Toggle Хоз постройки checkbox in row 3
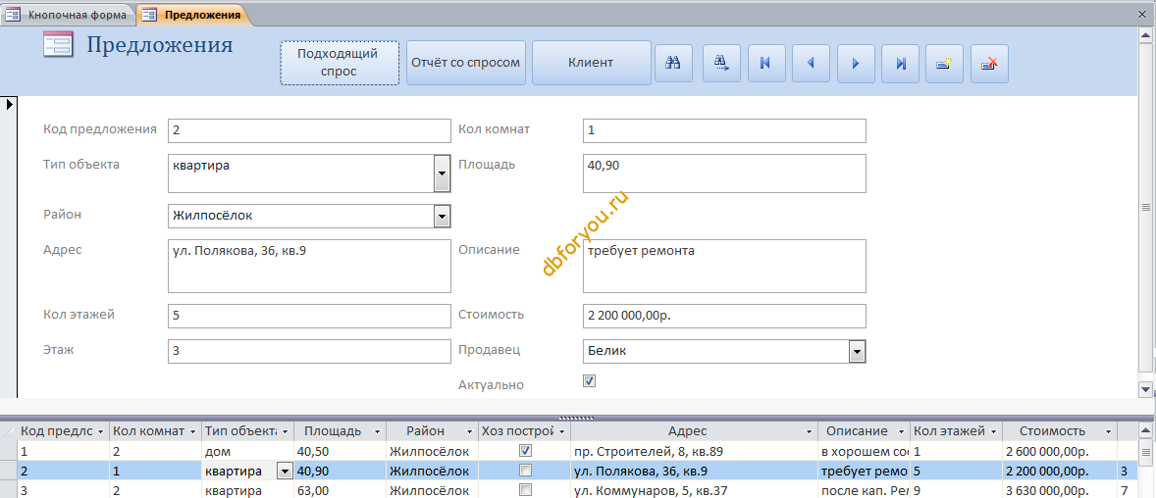Viewport: 1156px width, 498px height. tap(526, 490)
